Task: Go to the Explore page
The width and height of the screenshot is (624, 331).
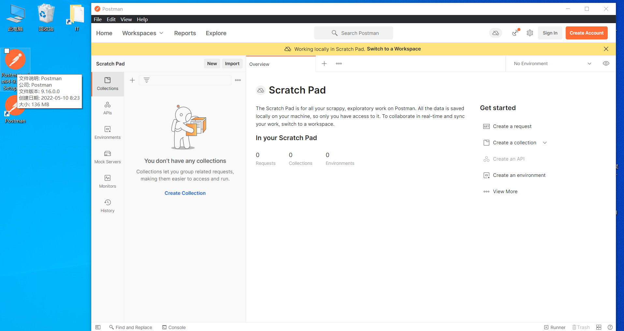Action: tap(216, 33)
